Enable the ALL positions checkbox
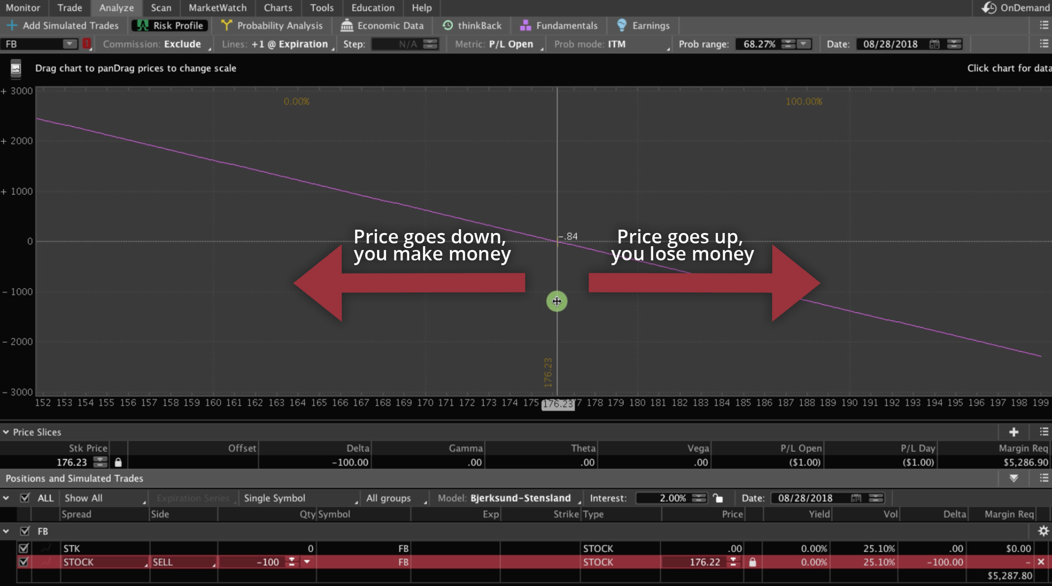The width and height of the screenshot is (1052, 586). 24,498
